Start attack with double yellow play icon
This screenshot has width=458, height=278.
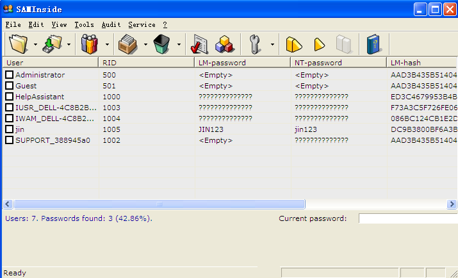coord(293,44)
